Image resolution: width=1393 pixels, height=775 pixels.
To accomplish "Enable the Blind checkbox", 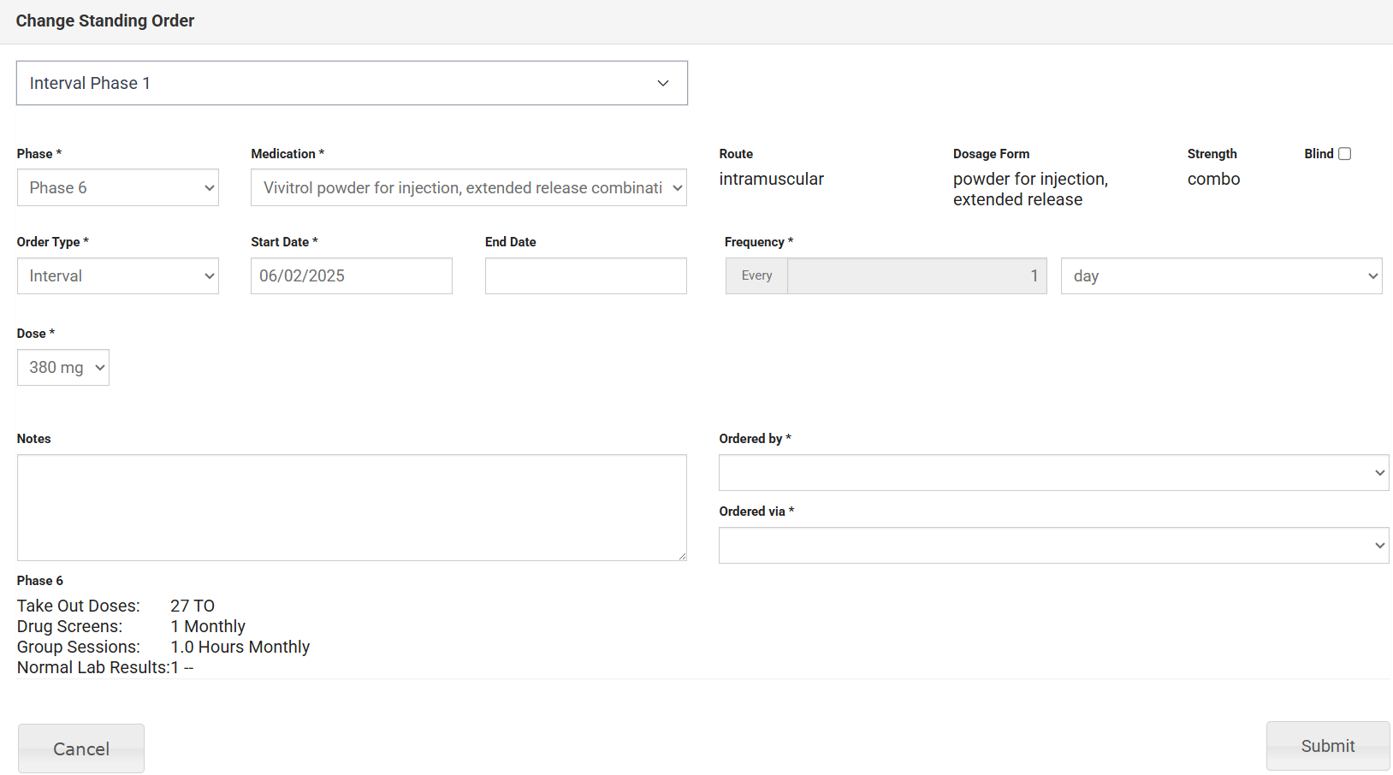I will pyautogui.click(x=1344, y=154).
